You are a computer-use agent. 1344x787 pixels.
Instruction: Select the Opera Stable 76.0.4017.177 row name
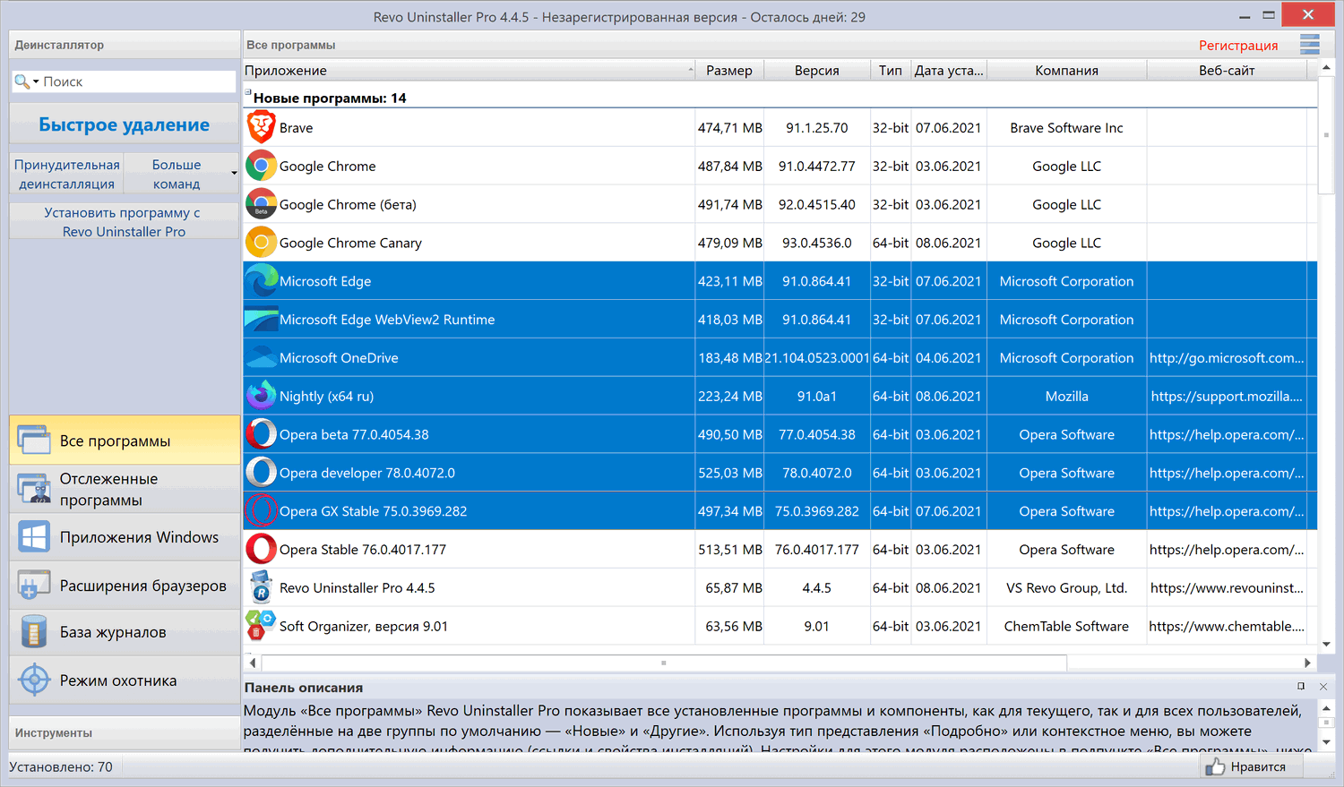[x=363, y=550]
